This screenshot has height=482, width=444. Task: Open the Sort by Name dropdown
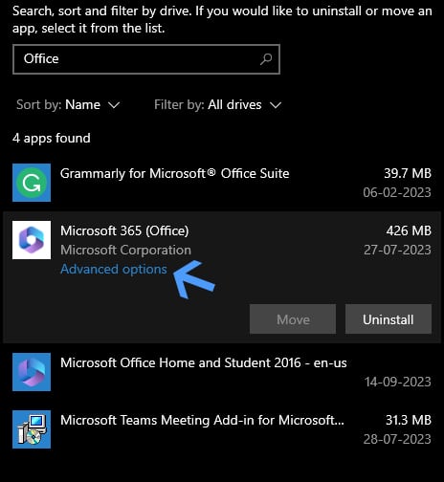(68, 105)
